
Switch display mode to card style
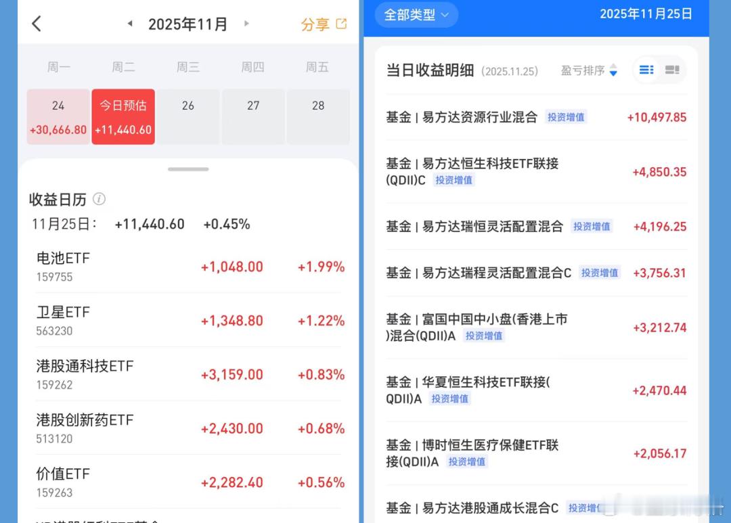point(671,70)
